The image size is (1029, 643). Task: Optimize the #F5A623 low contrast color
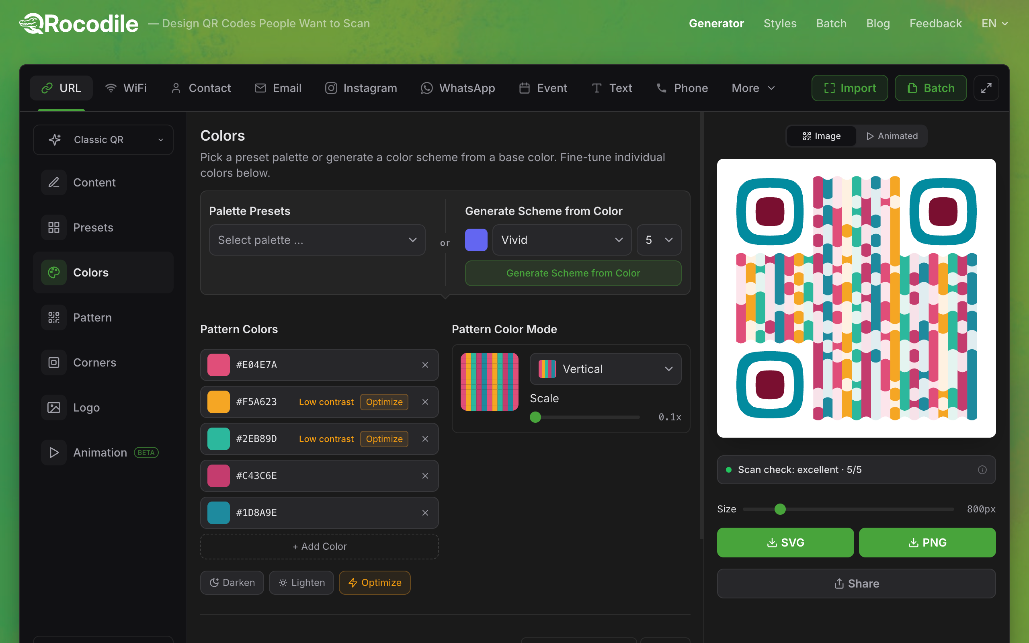click(384, 402)
